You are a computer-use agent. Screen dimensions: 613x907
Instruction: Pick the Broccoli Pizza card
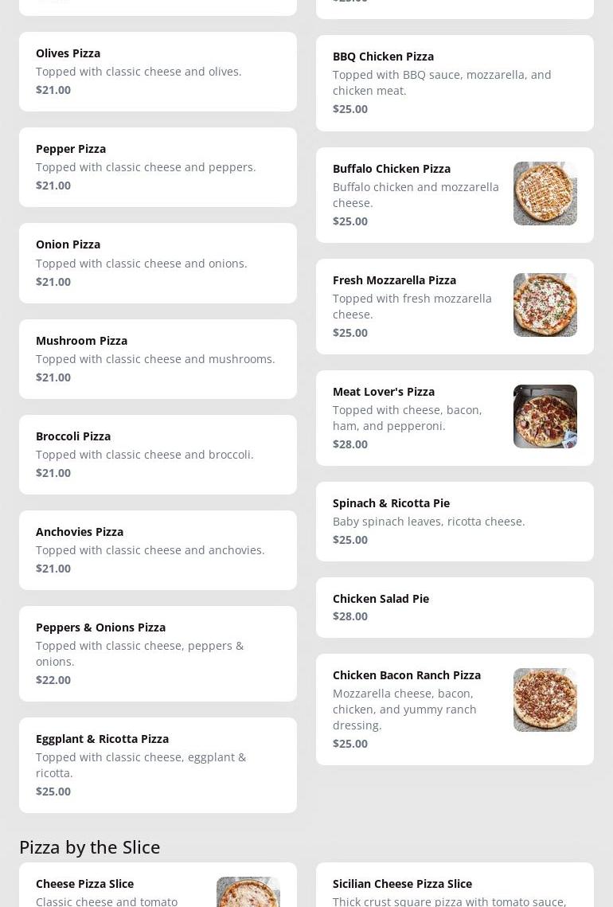pyautogui.click(x=158, y=455)
